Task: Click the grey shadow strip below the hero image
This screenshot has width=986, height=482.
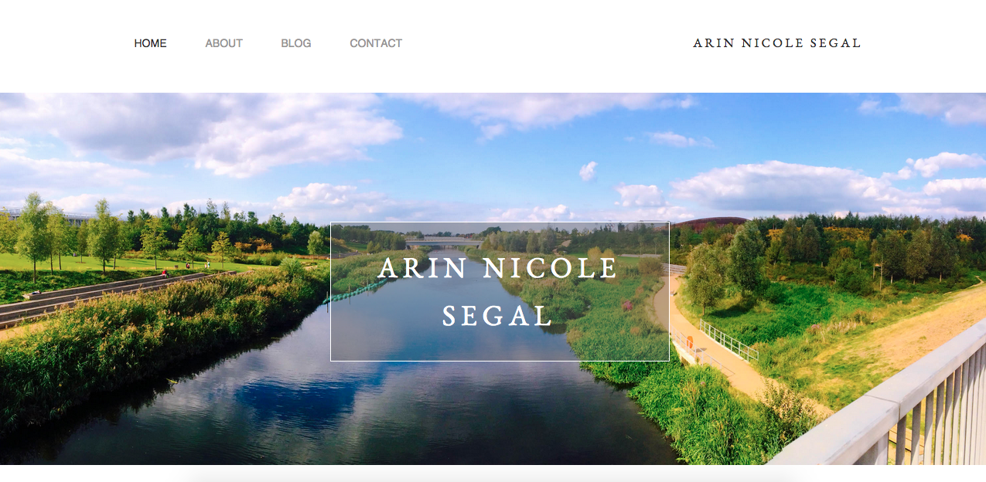Action: coord(493,473)
